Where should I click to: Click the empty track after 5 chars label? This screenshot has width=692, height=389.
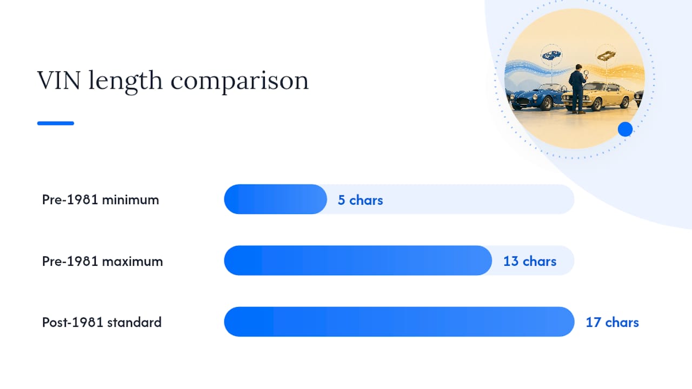tap(478, 199)
